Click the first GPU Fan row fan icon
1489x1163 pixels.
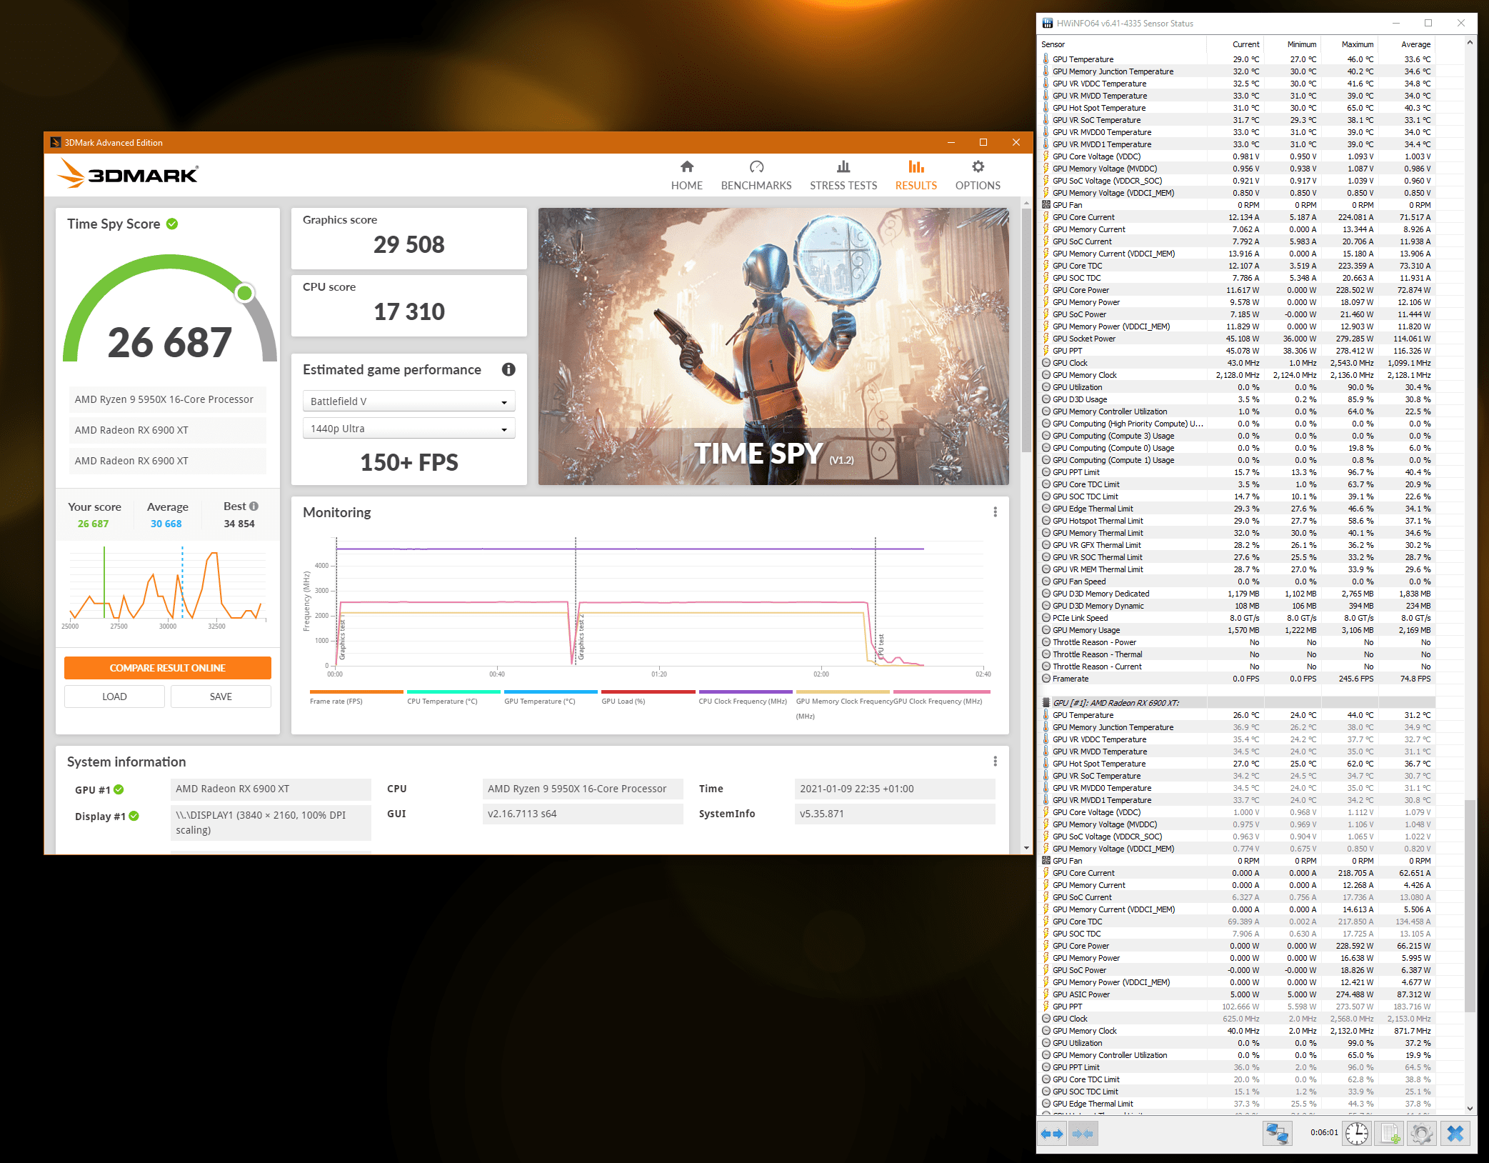click(x=1046, y=205)
